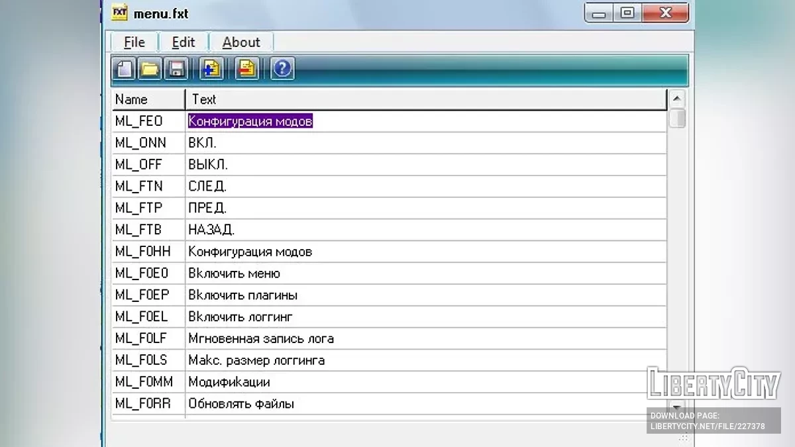This screenshot has width=795, height=447.
Task: Create a new file with the New icon
Action: click(x=123, y=68)
